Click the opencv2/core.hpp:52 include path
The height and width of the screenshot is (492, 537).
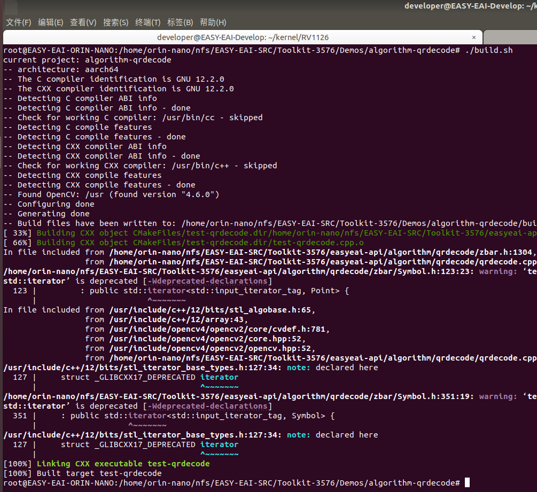pyautogui.click(x=207, y=339)
